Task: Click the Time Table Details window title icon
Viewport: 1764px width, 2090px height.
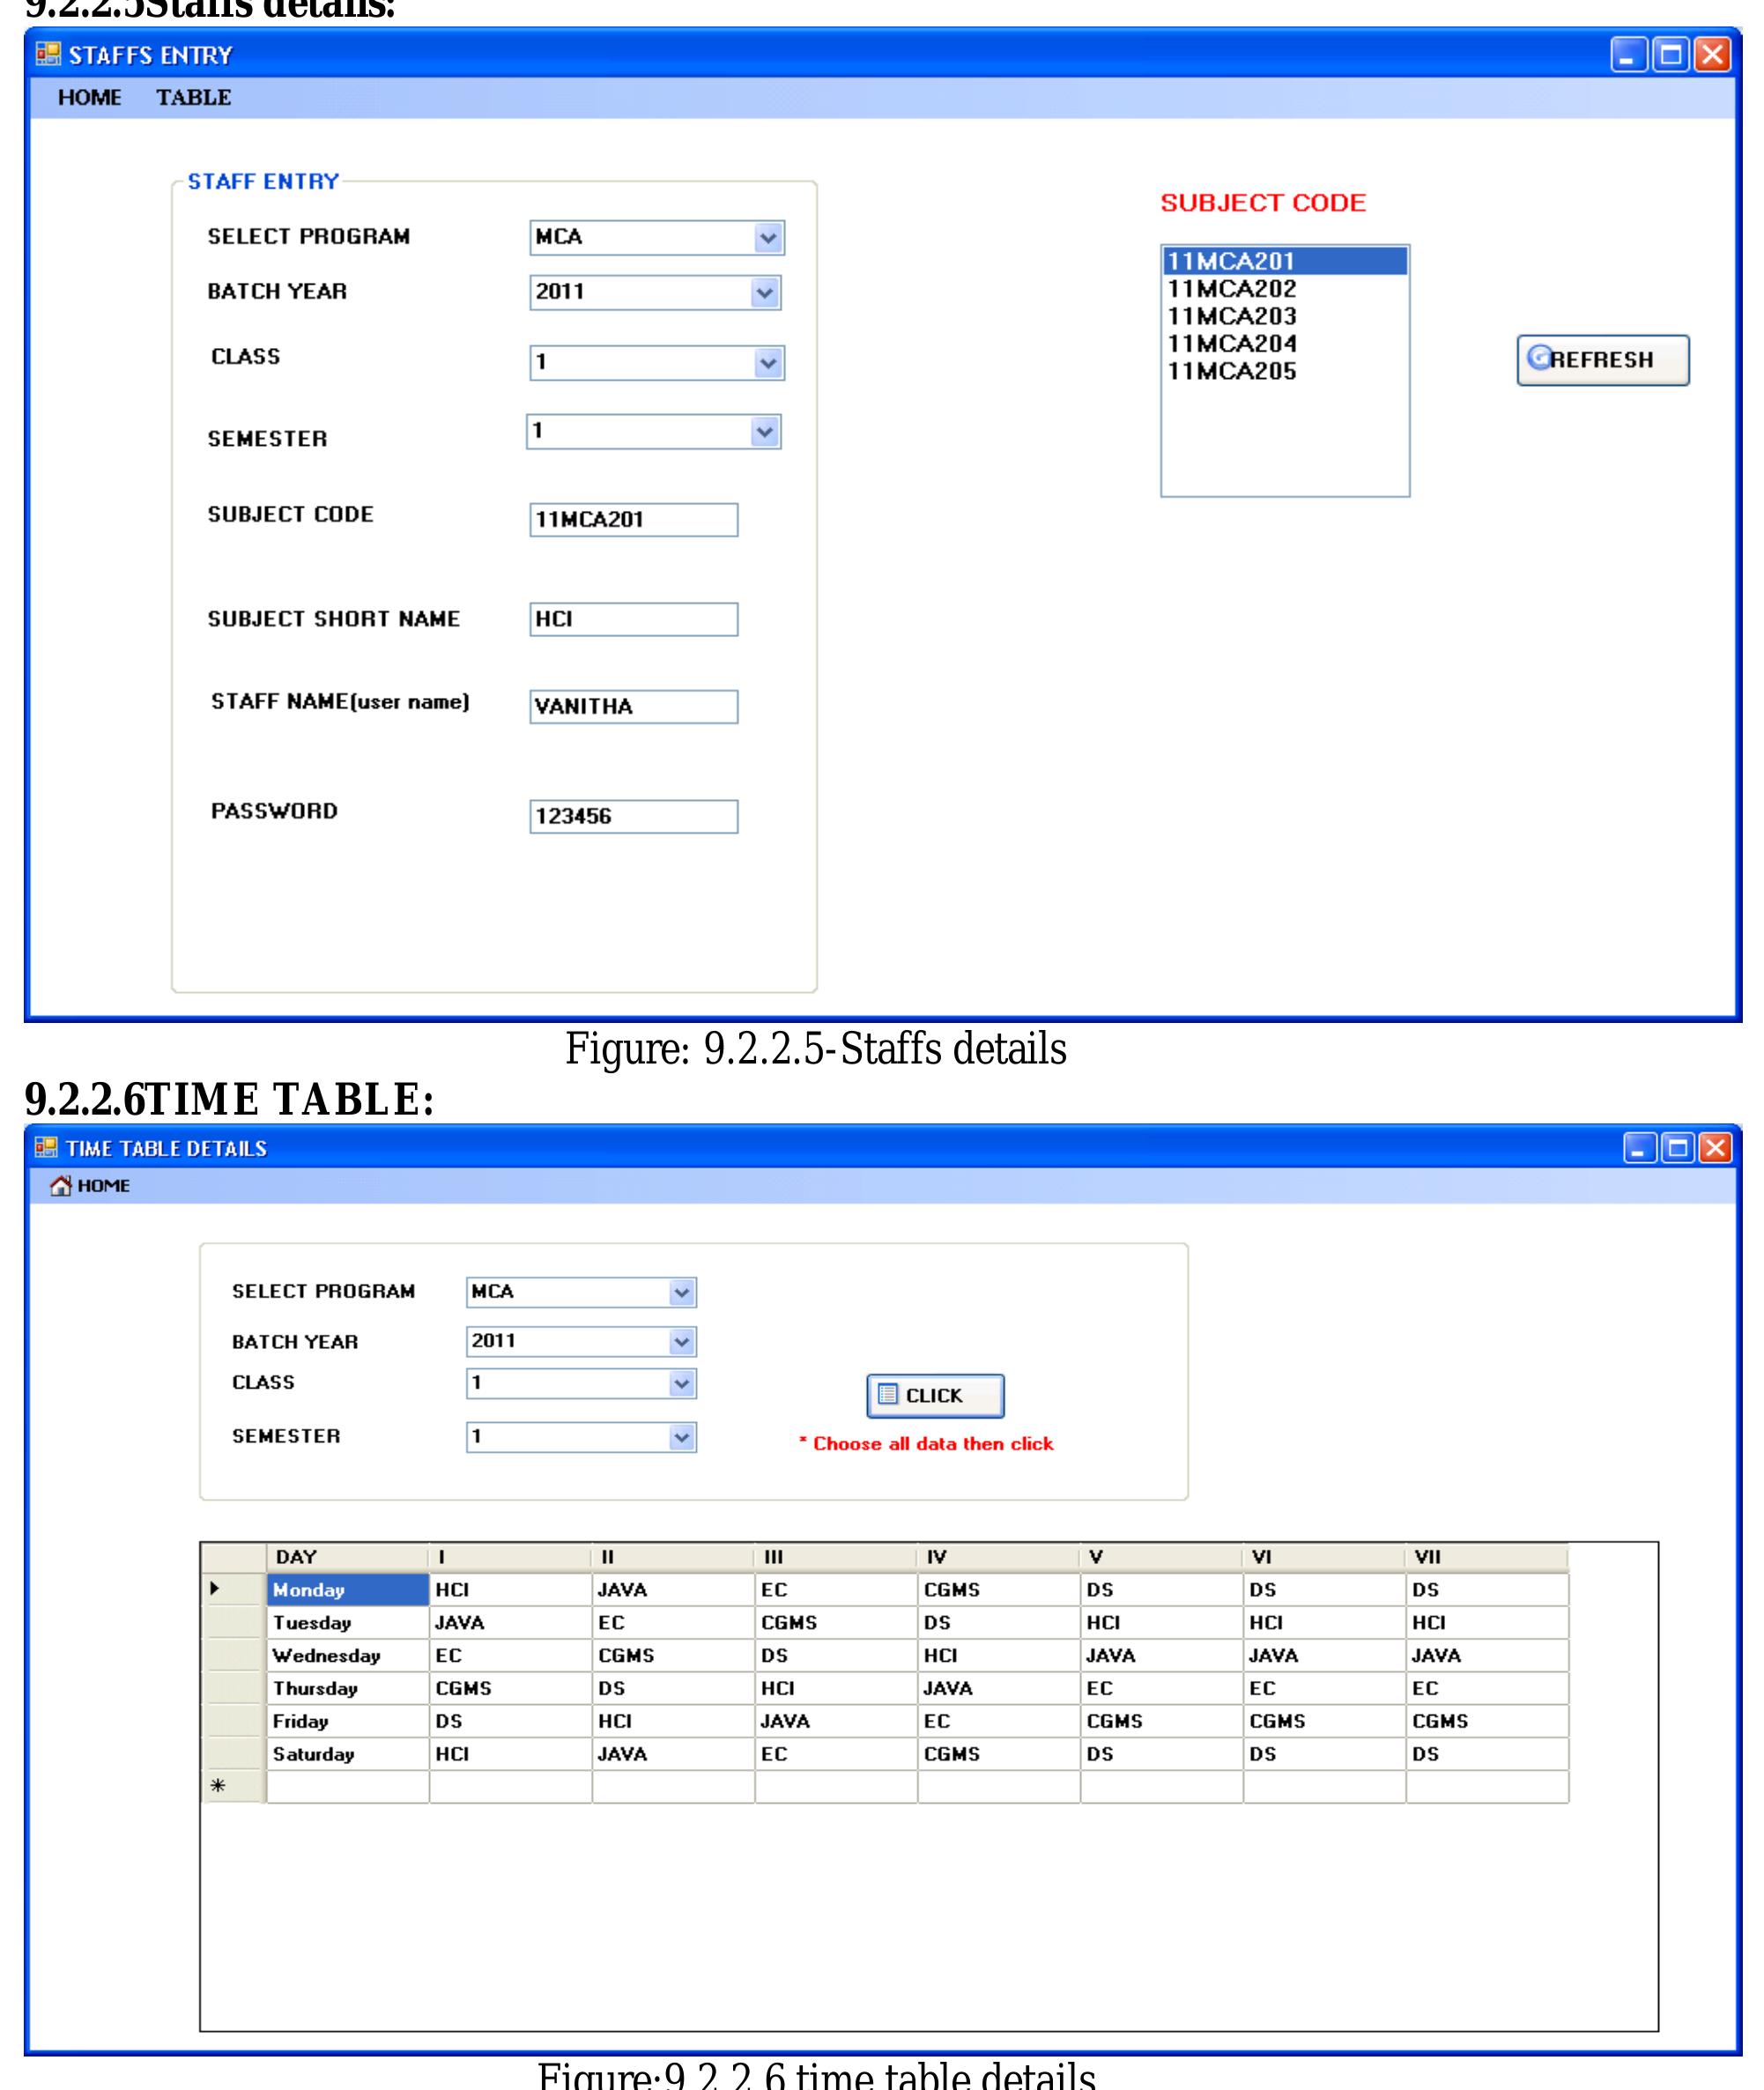Action: pos(46,1147)
